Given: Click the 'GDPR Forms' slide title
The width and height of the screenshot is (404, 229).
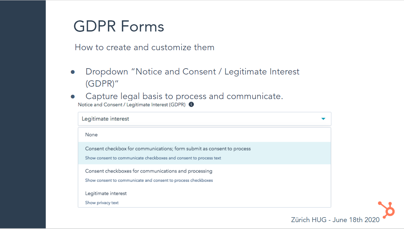Looking at the screenshot, I should (x=119, y=26).
